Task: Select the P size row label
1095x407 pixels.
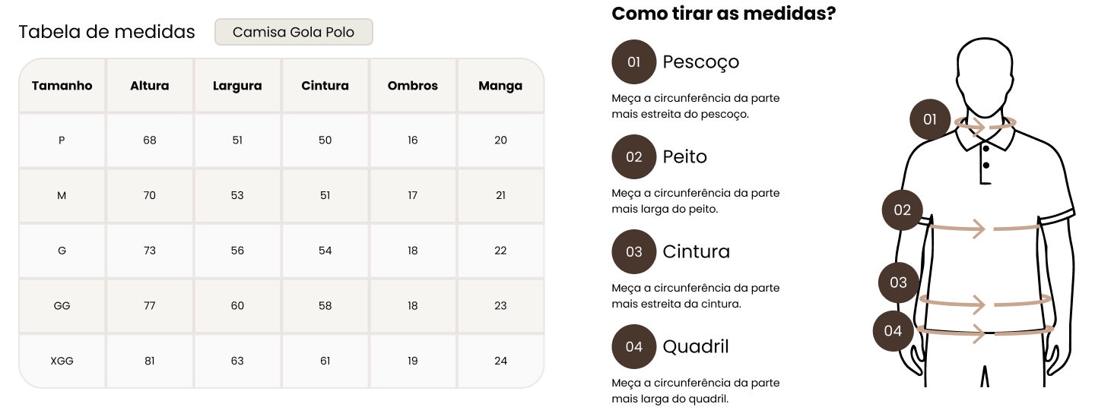Action: pos(62,140)
